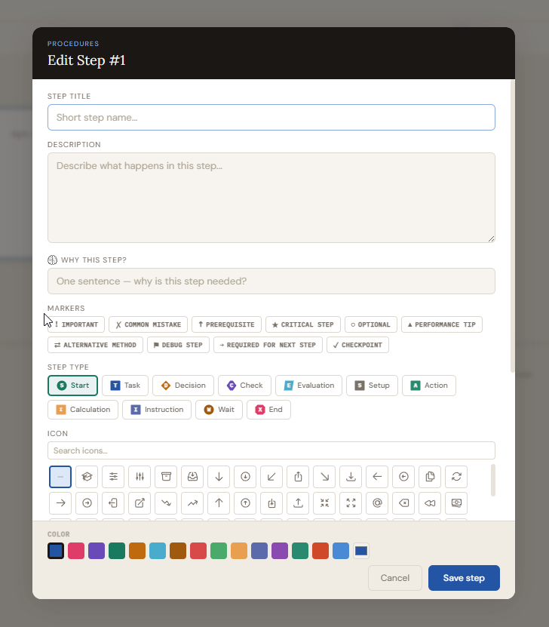
Task: Select the Wait step type
Action: 219,410
